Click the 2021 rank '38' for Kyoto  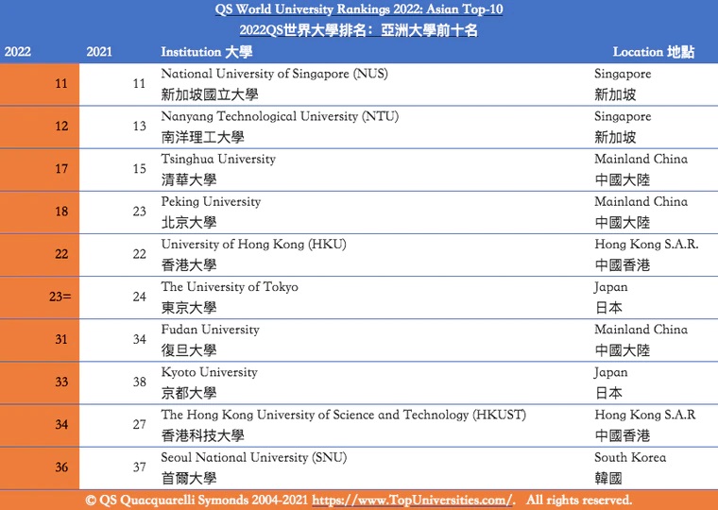pyautogui.click(x=140, y=382)
